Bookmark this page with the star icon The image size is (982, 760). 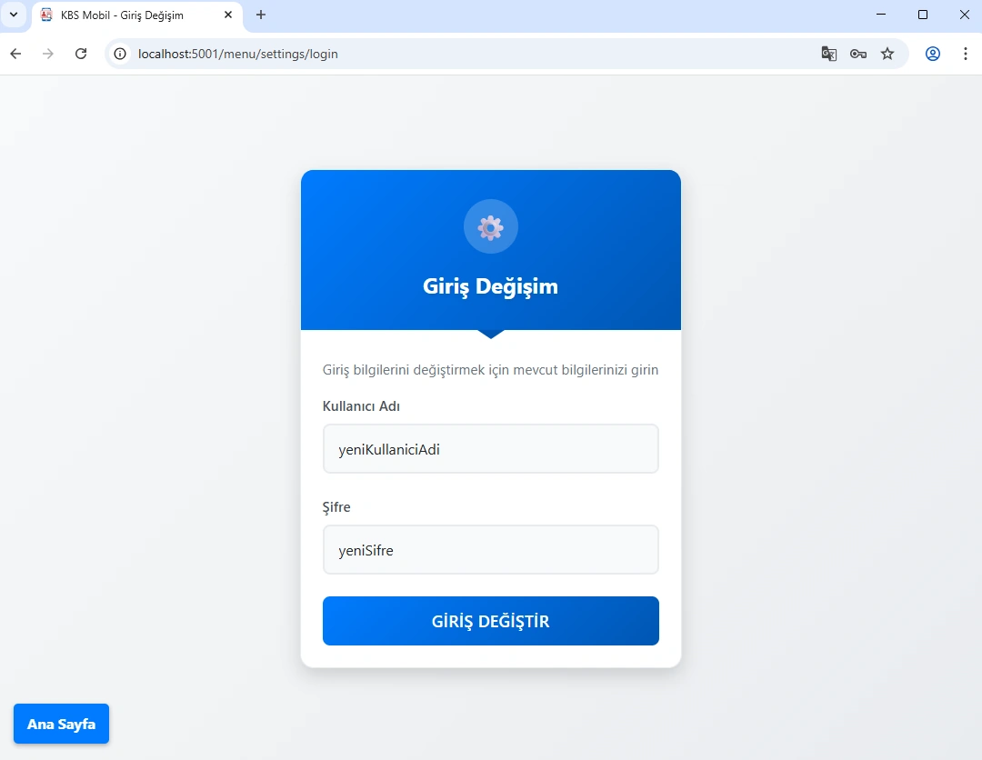(887, 54)
